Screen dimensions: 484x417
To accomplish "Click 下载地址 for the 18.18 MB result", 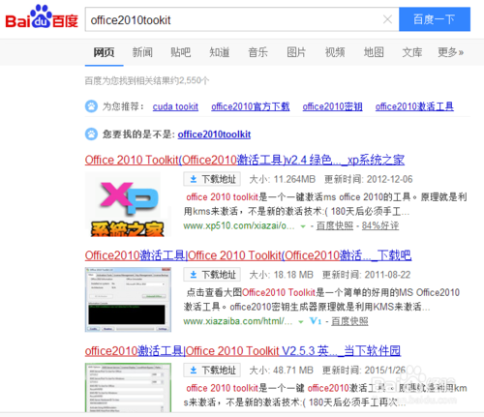I will pos(212,275).
